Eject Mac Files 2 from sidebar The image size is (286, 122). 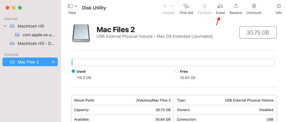point(53,62)
